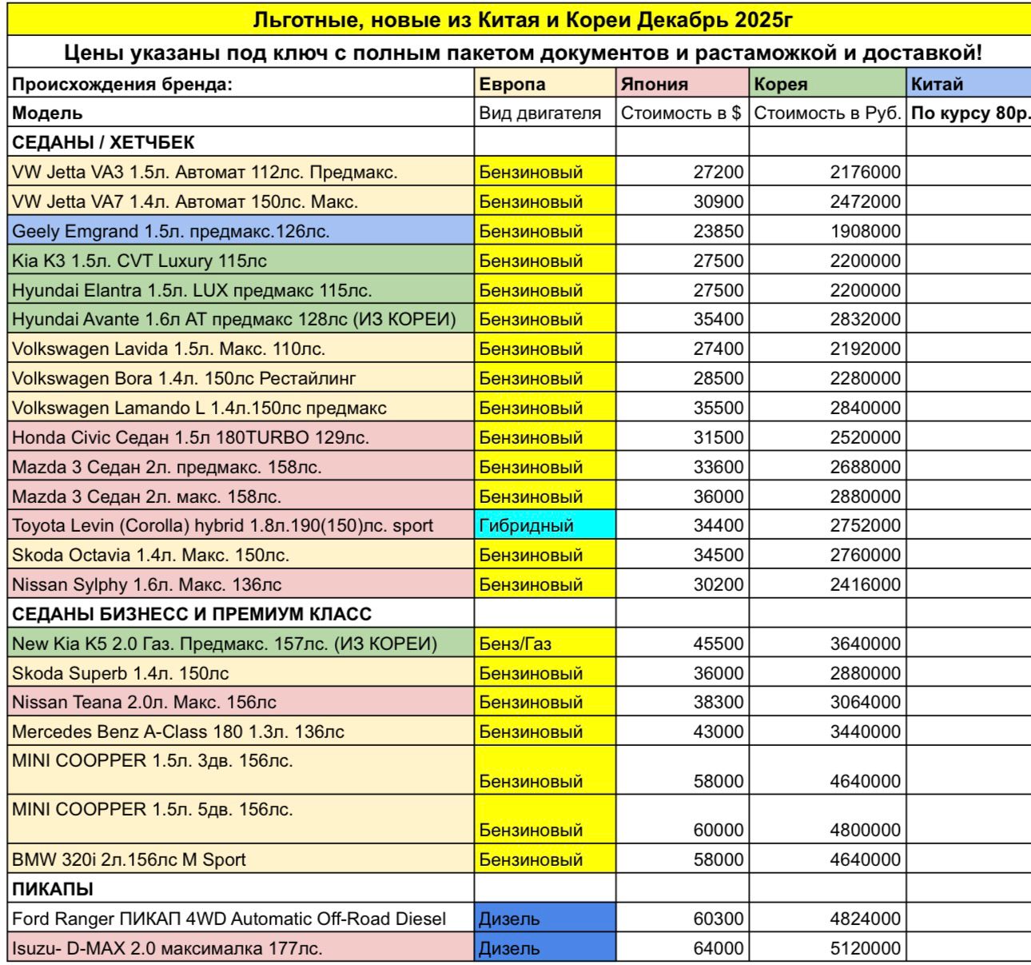Select the pink Япония legend cell

coord(682,84)
